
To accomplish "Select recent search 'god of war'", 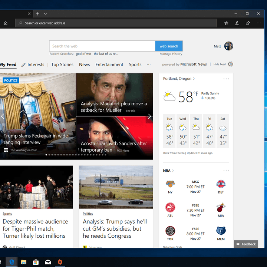I will pyautogui.click(x=83, y=54).
